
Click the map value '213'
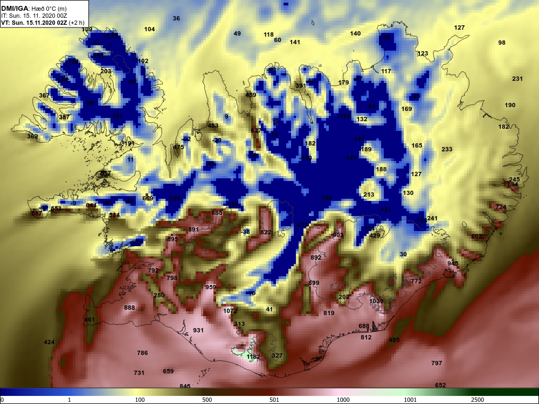(x=369, y=194)
